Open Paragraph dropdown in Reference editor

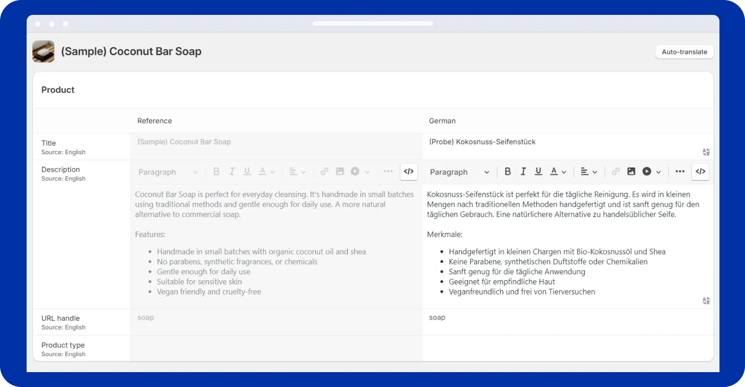click(x=168, y=172)
